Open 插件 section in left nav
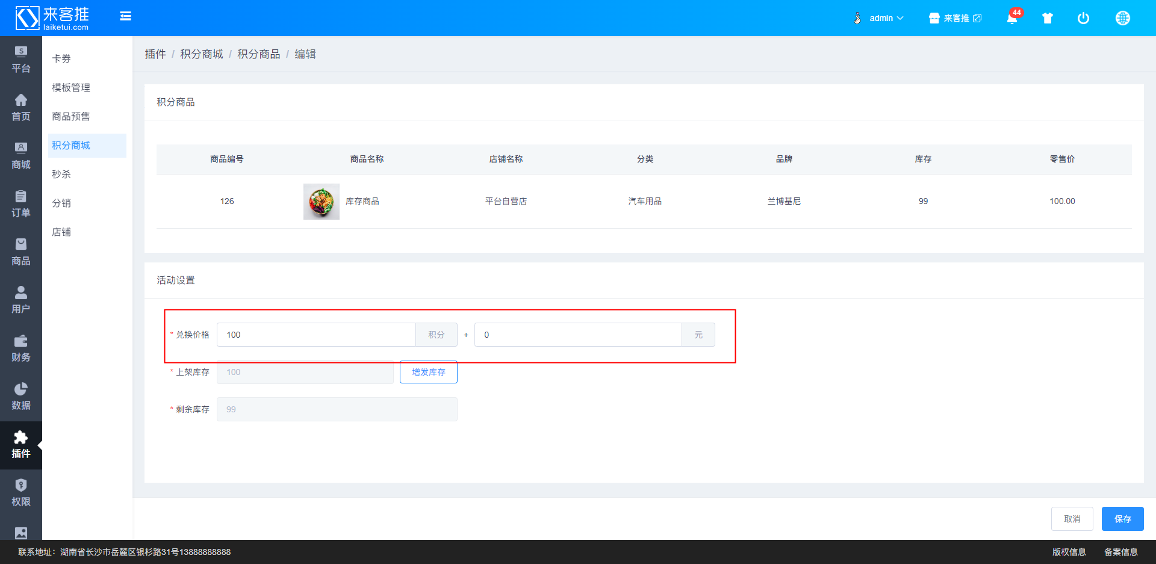The image size is (1156, 564). (x=21, y=445)
